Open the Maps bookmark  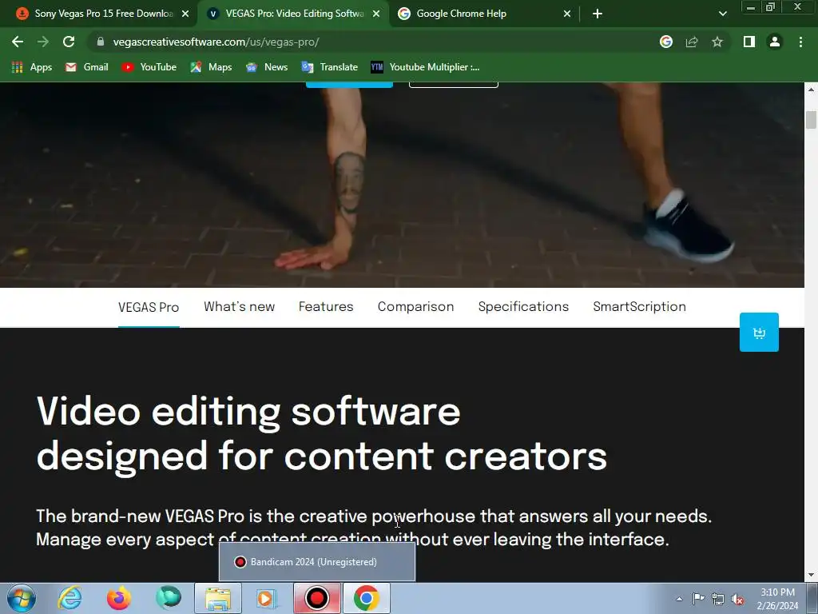(211, 67)
